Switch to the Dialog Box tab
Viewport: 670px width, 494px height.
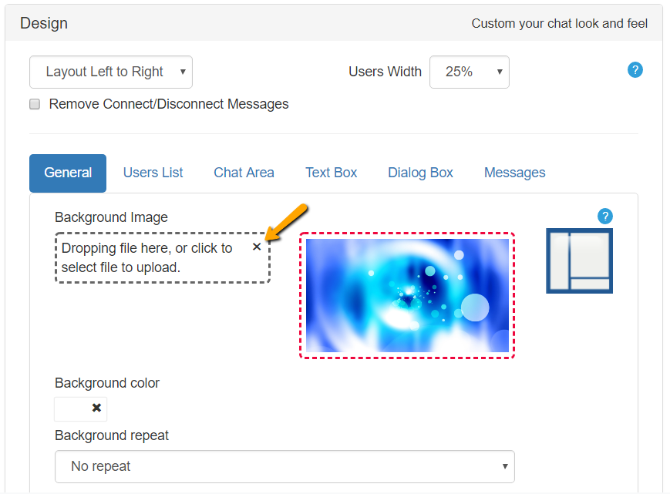click(420, 173)
